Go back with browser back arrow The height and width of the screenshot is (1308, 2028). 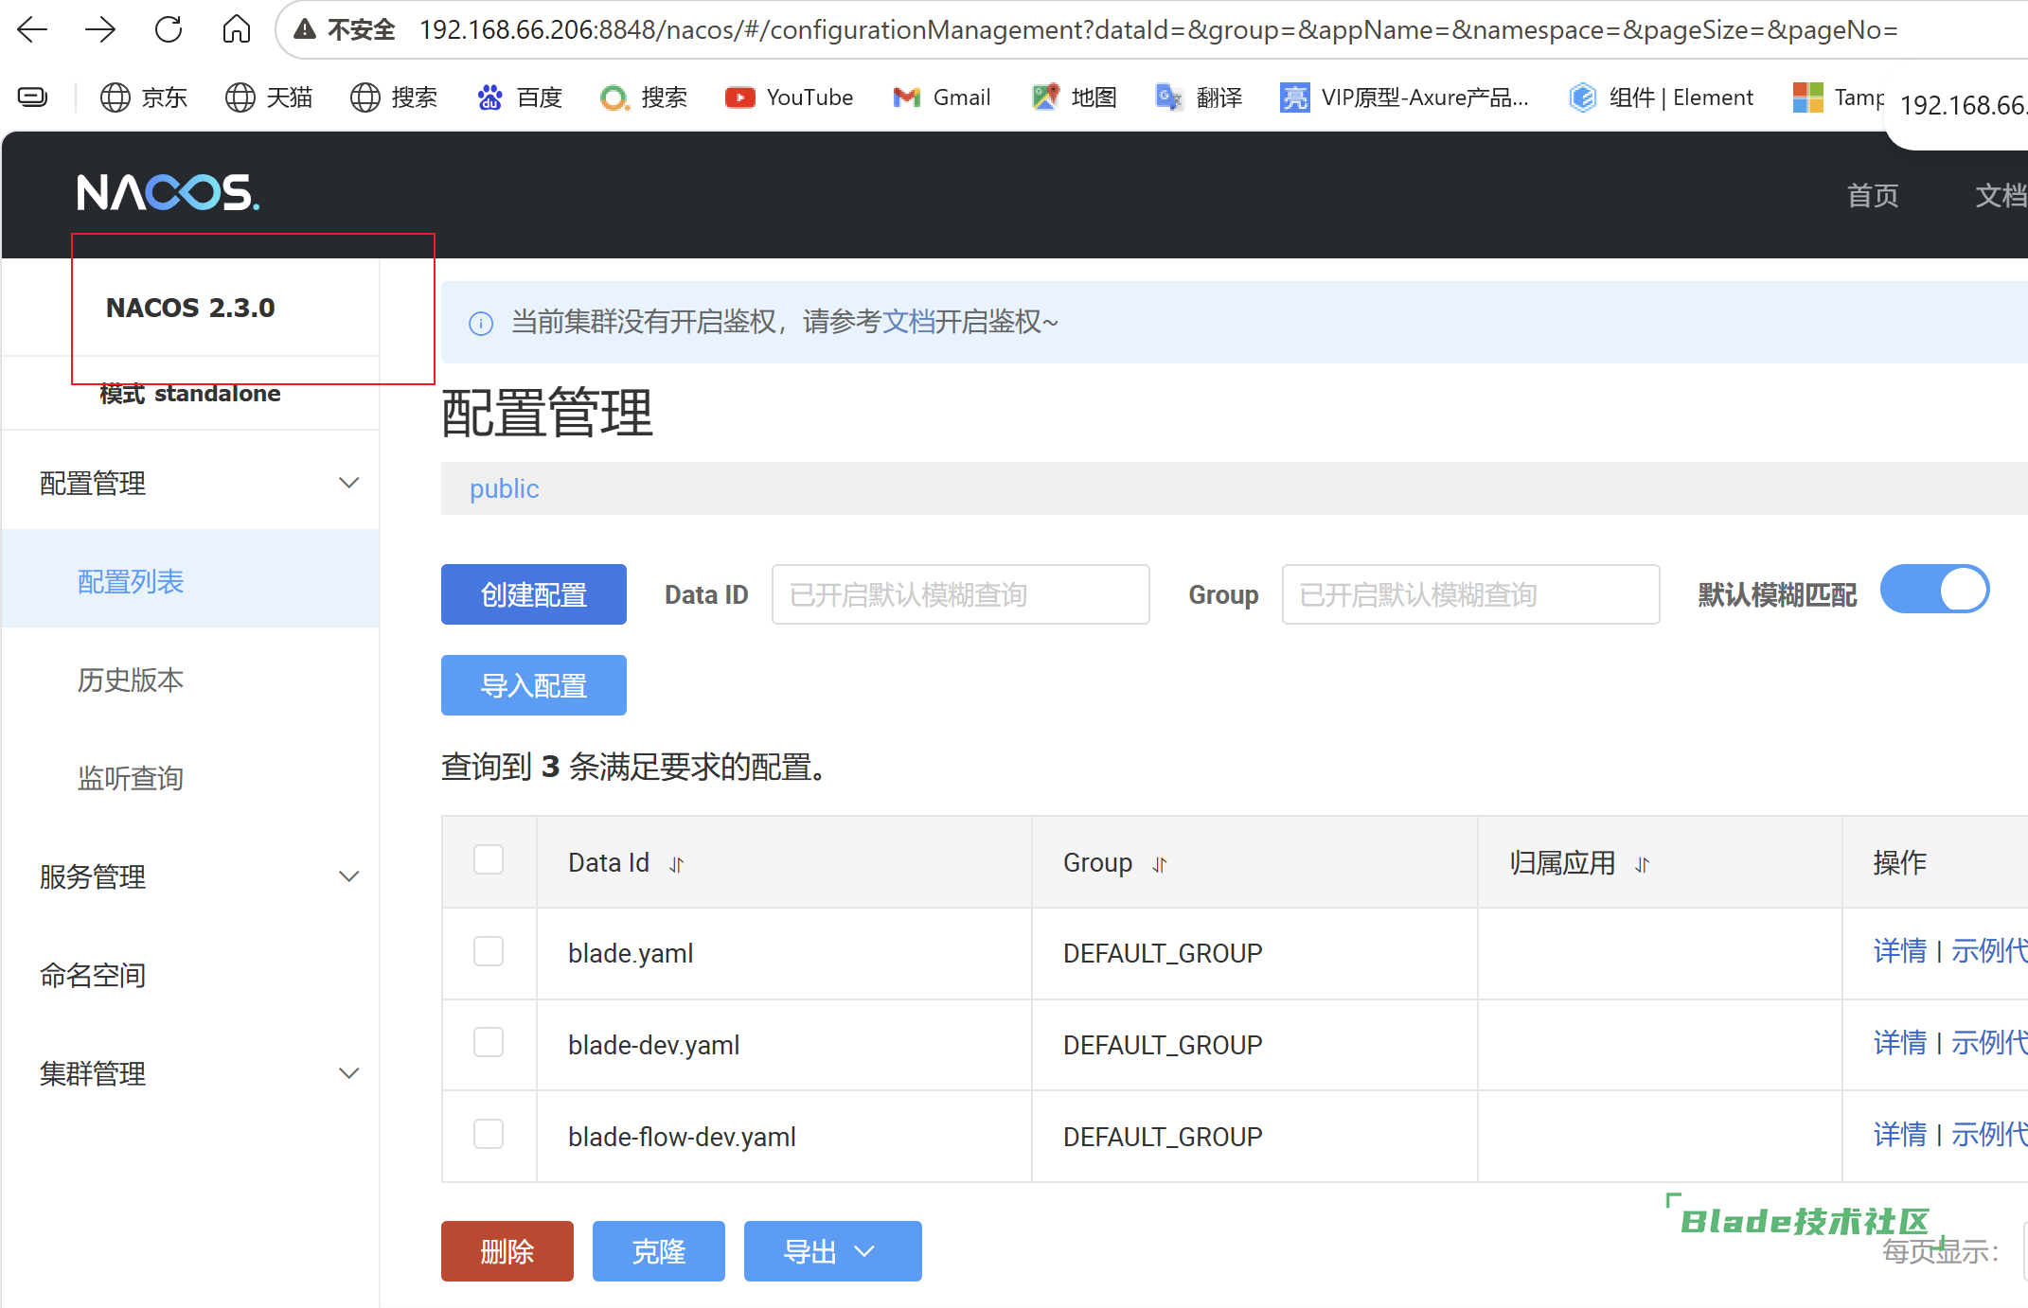[x=33, y=30]
